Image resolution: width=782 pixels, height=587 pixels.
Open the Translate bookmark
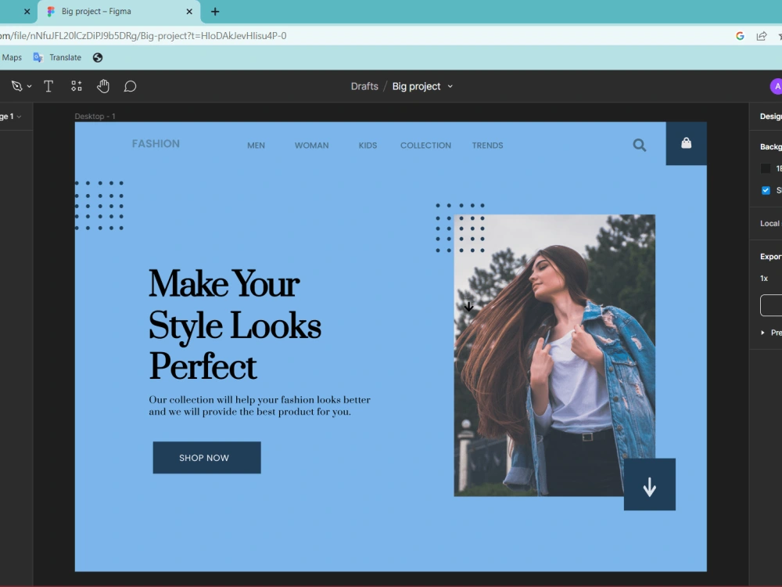point(57,57)
